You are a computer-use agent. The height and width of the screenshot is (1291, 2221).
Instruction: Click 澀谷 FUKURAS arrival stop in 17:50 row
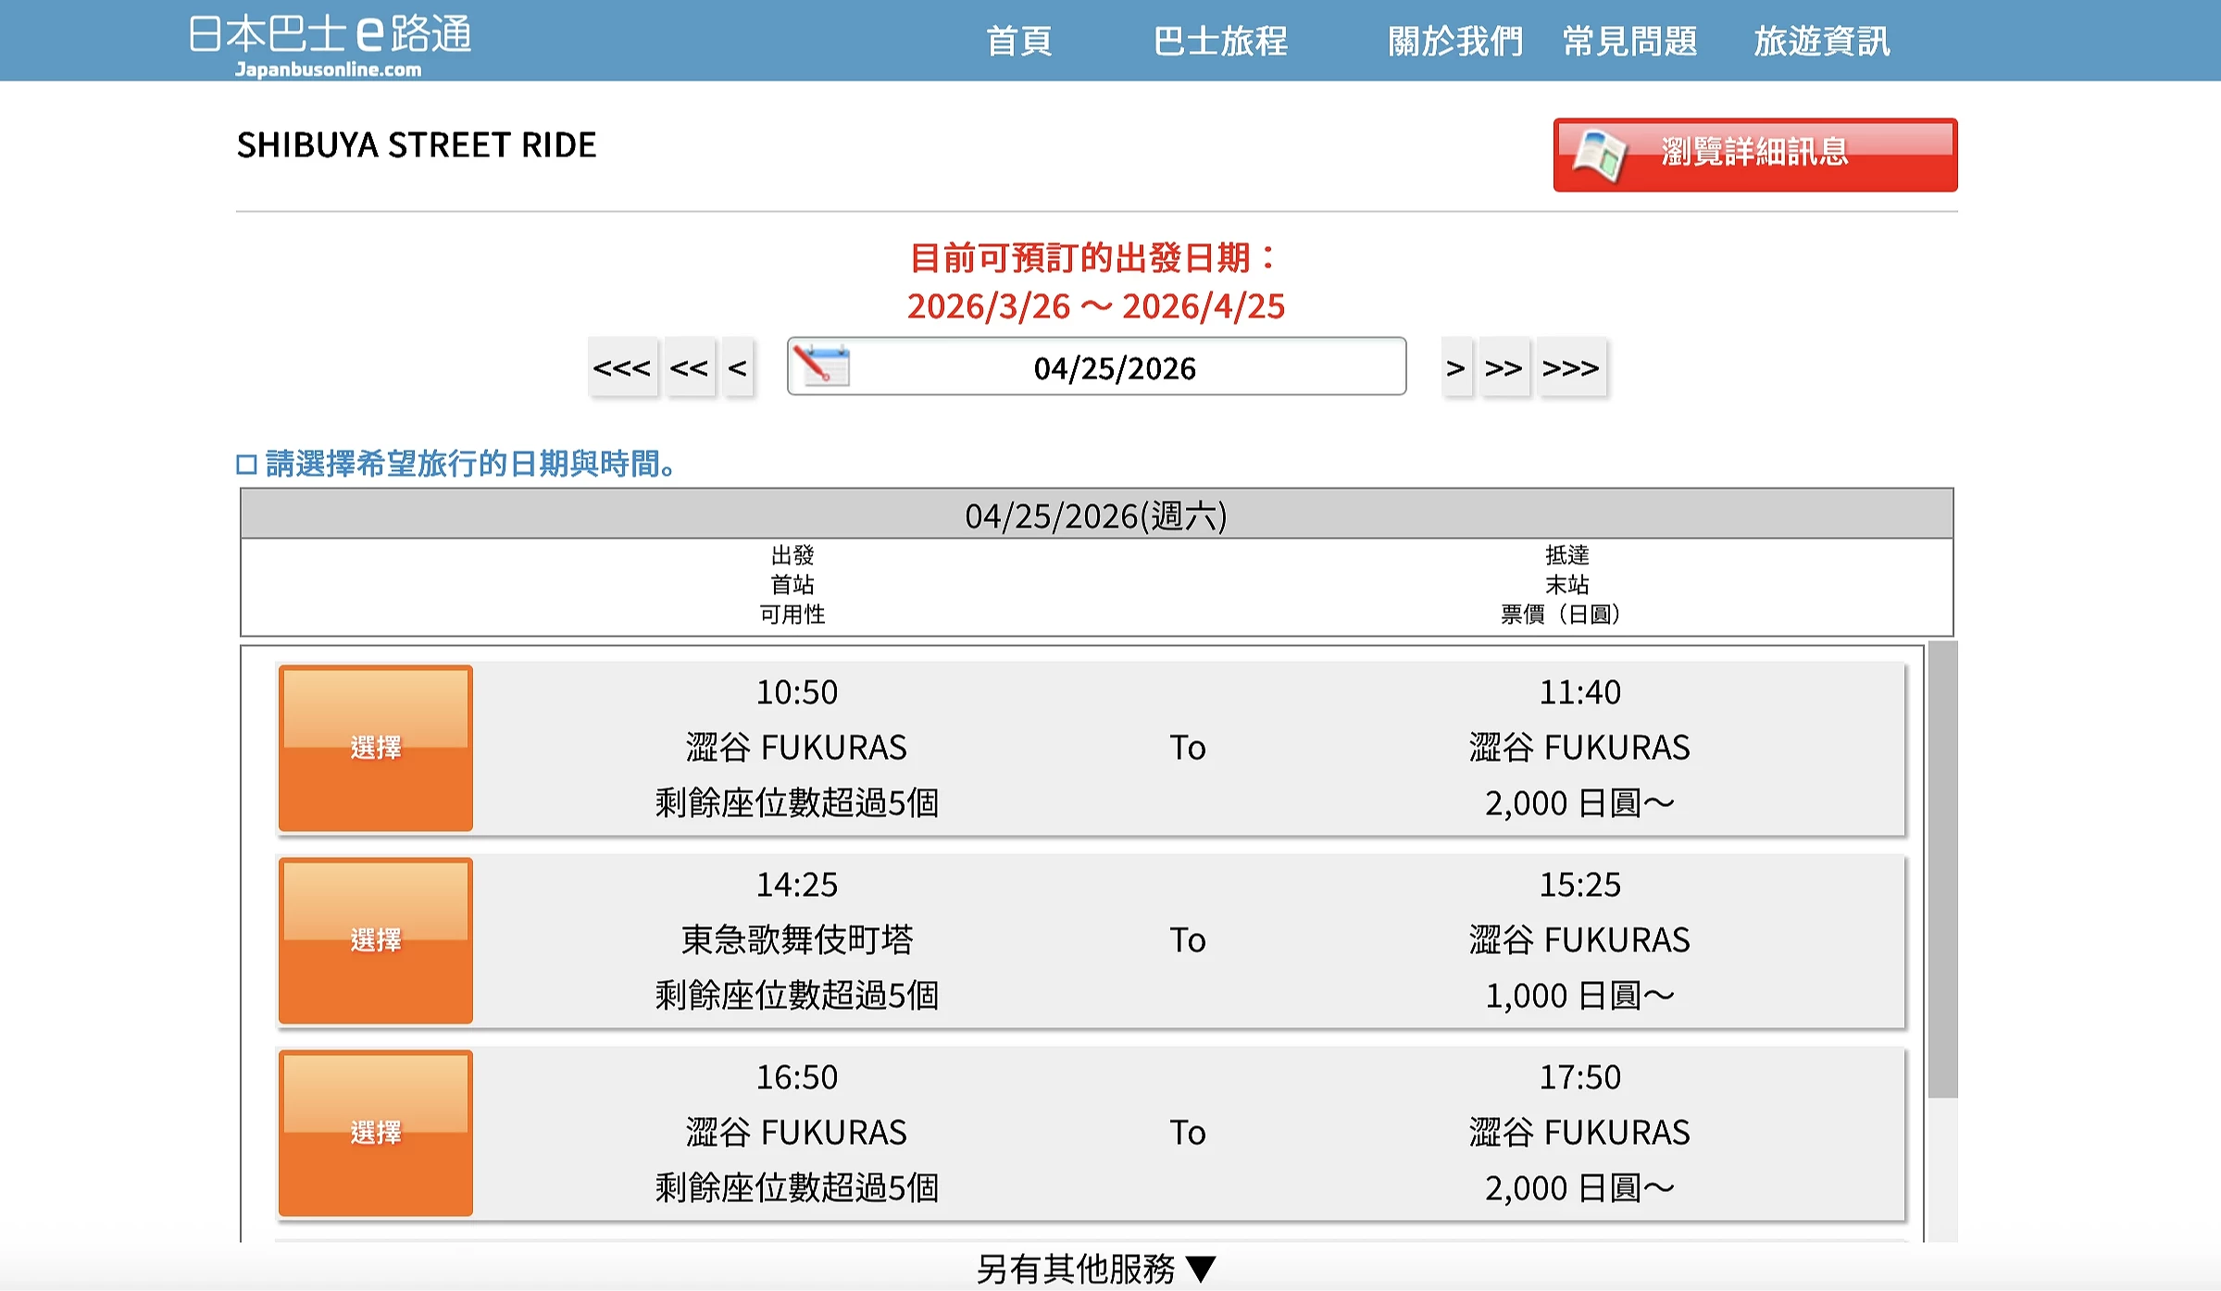(1579, 1133)
